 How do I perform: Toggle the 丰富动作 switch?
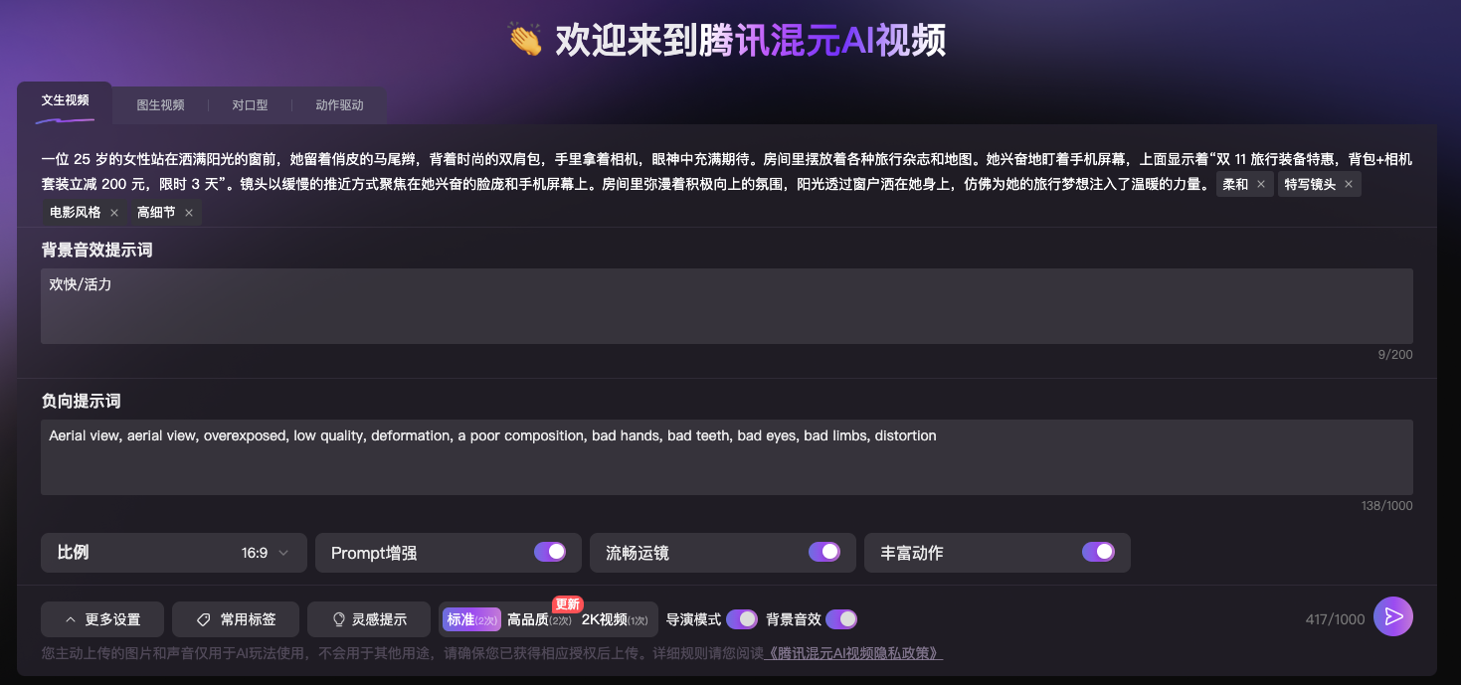(x=1098, y=552)
